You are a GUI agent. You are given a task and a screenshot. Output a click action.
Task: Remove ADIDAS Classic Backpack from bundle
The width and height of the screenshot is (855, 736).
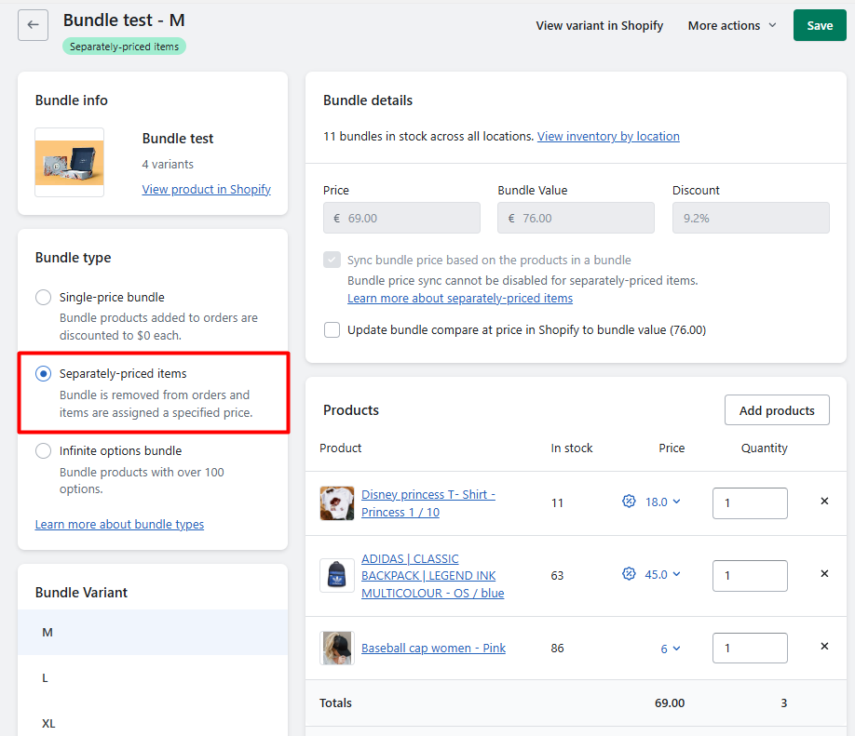pyautogui.click(x=824, y=574)
